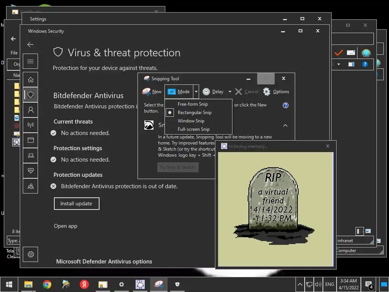Open Yandex browser from the taskbar
The image size is (389, 292).
(84, 284)
